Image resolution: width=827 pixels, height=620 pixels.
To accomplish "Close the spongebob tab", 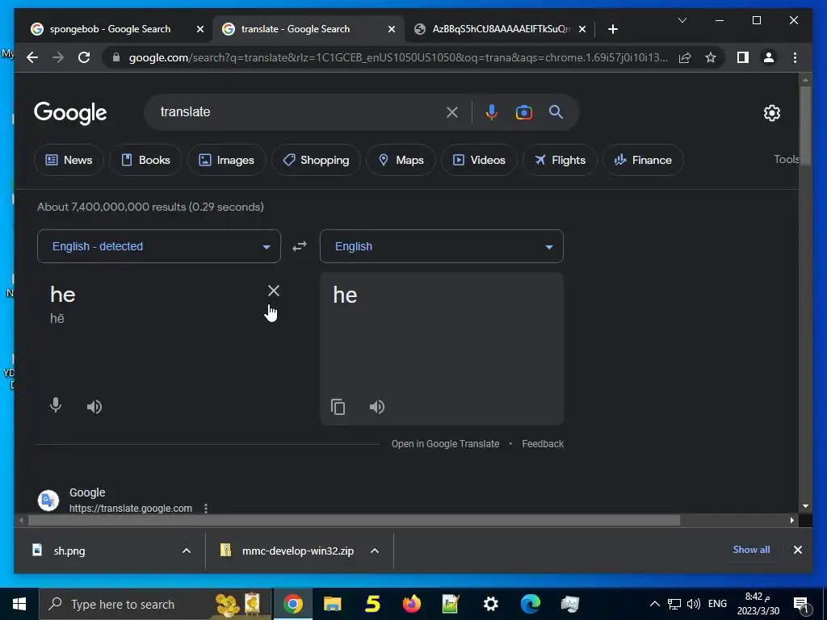I will click(200, 29).
